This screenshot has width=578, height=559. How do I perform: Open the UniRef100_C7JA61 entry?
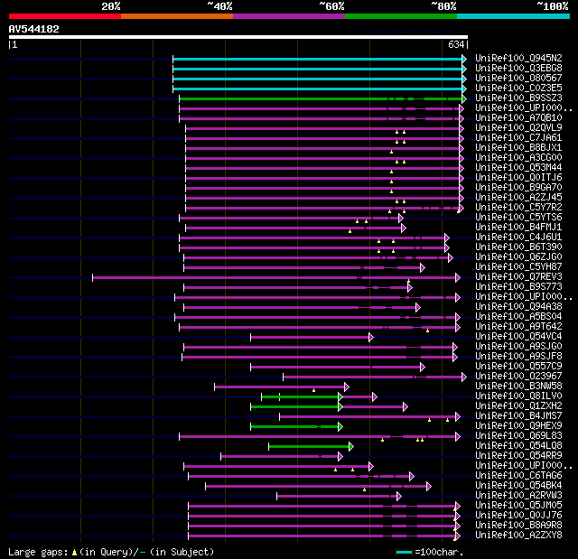pyautogui.click(x=518, y=138)
